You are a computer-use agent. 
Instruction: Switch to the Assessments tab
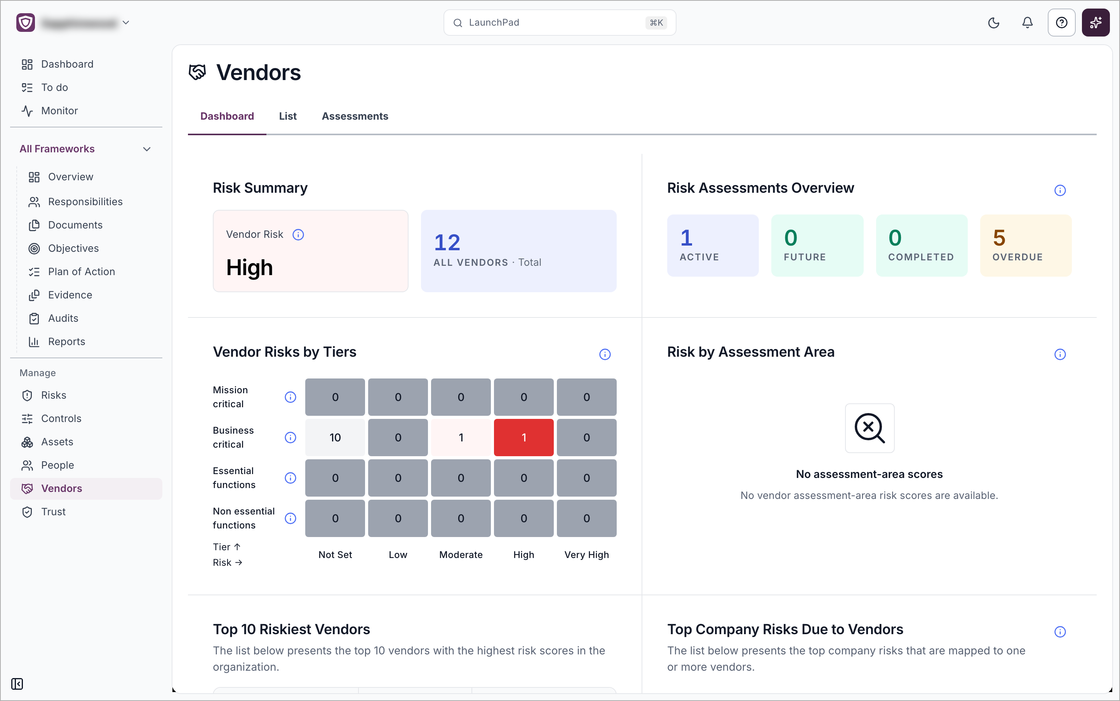tap(355, 116)
